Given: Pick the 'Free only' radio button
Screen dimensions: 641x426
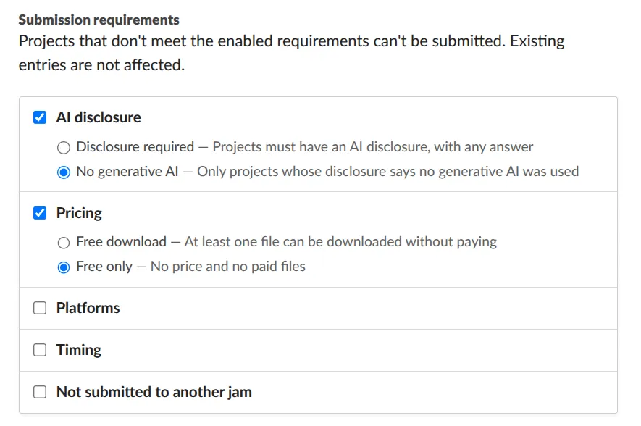Looking at the screenshot, I should pyautogui.click(x=63, y=267).
